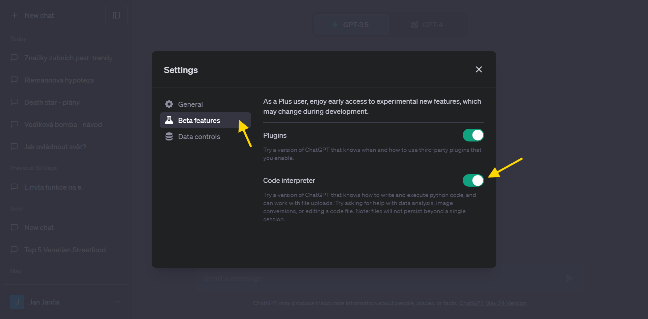Select the GPT-4 model tab

[427, 25]
